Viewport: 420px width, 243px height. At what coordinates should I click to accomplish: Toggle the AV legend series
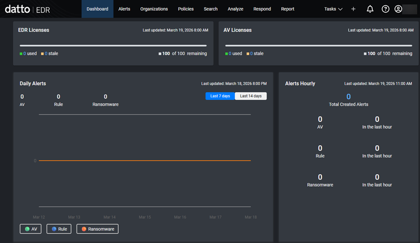pyautogui.click(x=31, y=229)
